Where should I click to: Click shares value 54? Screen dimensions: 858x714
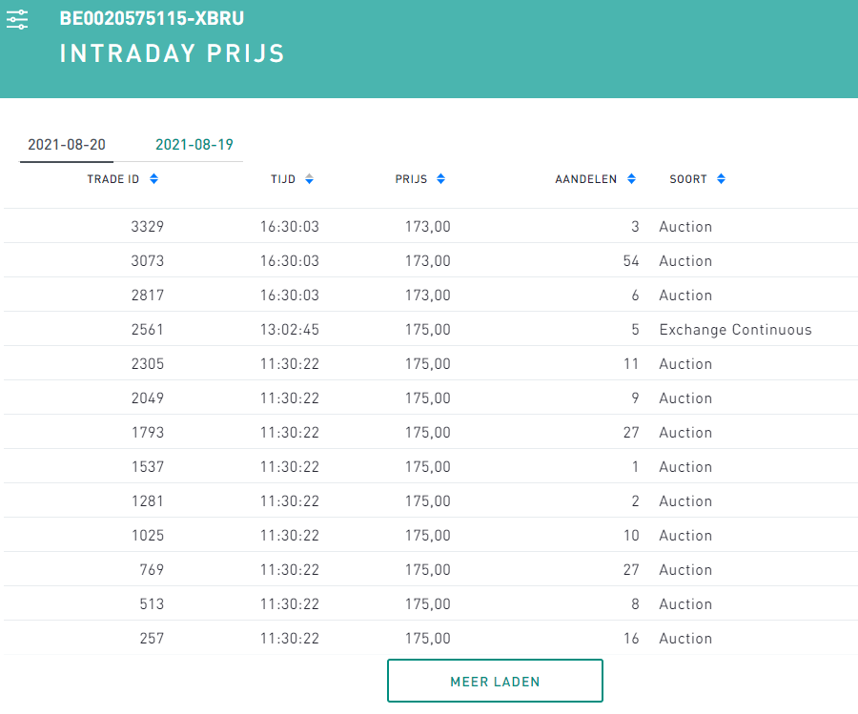click(x=631, y=261)
